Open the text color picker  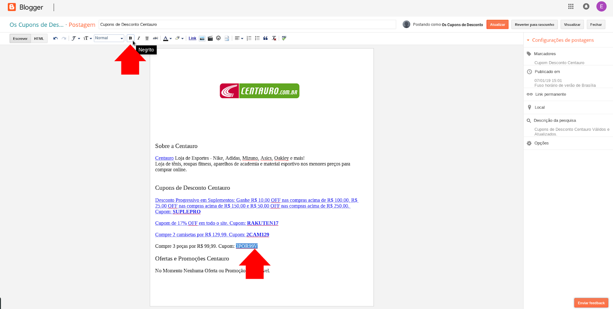(x=167, y=38)
